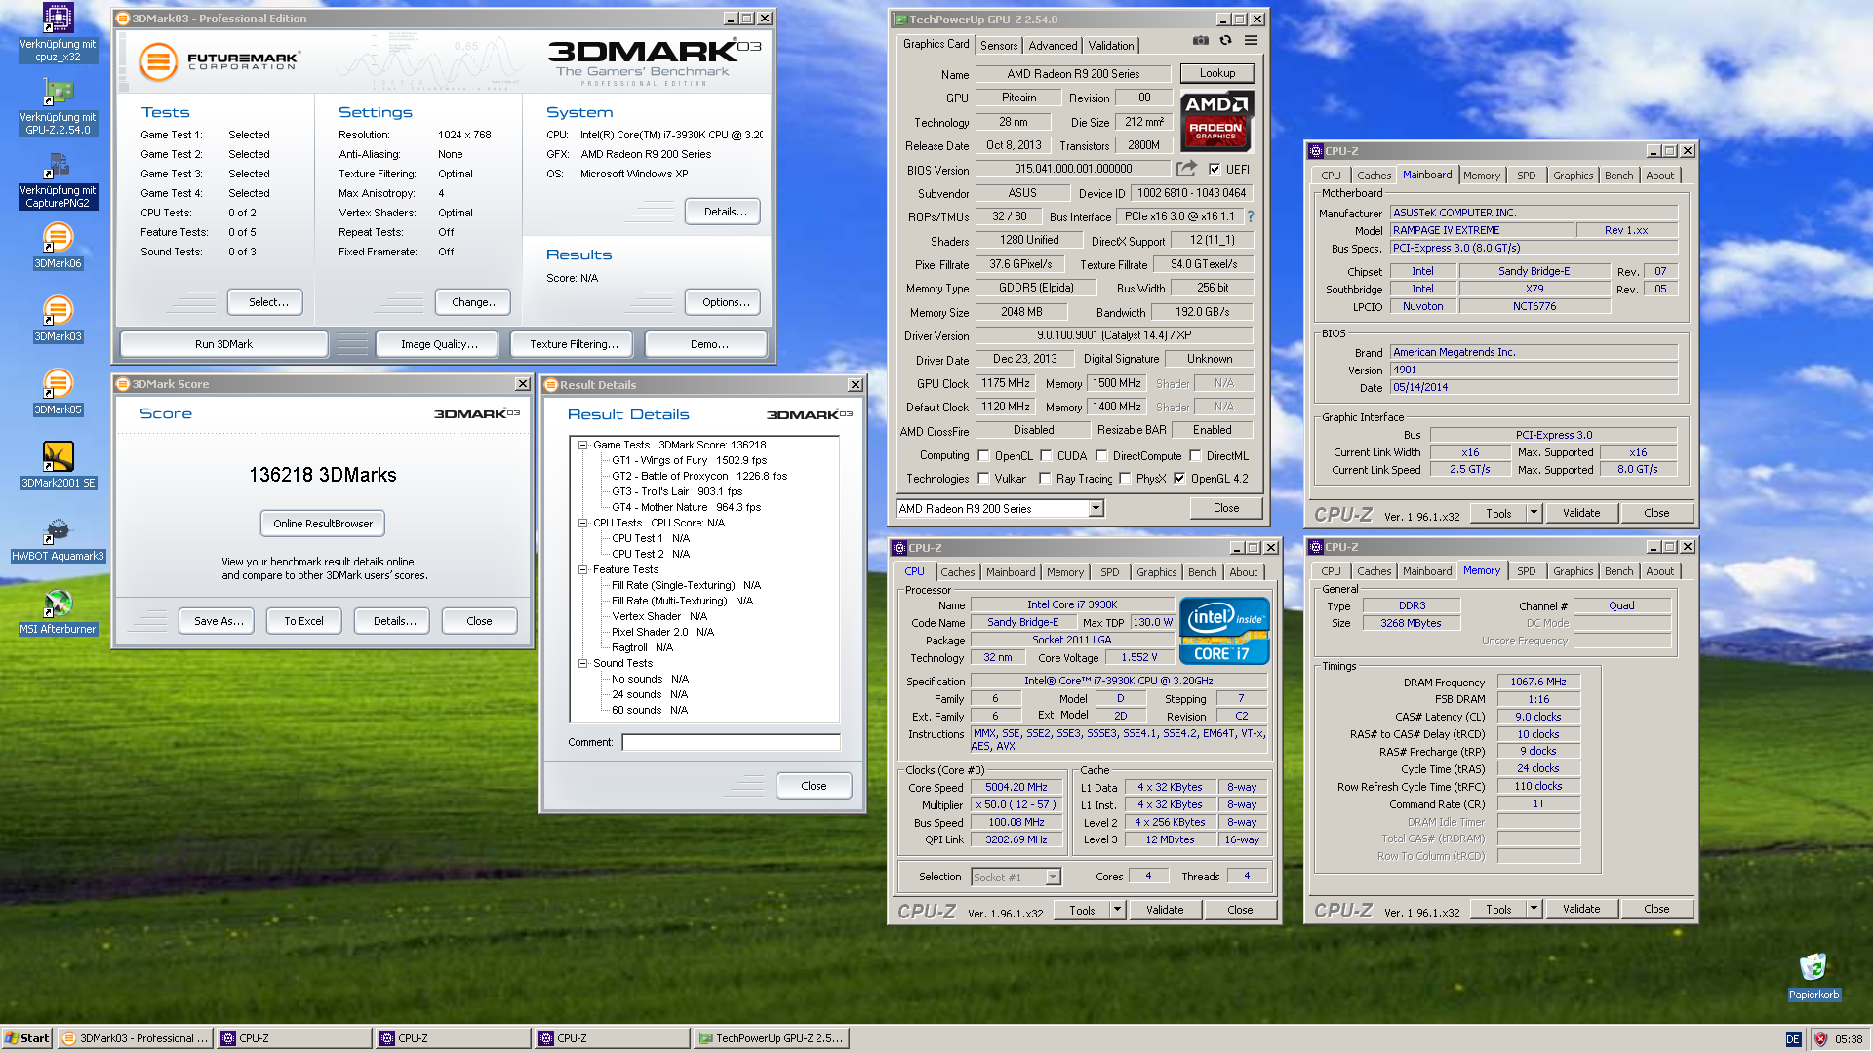Click the Comment input field in Result Details
This screenshot has height=1053, width=1873.
(x=731, y=742)
